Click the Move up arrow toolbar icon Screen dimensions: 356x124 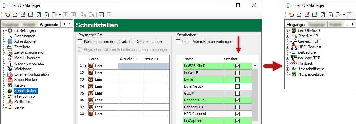coord(66,15)
